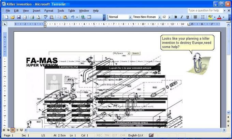Click the Research icon on the standard toolbar

pyautogui.click(x=52, y=17)
